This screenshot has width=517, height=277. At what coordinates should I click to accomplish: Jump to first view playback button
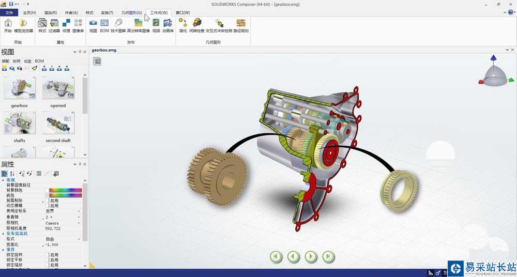(x=276, y=256)
